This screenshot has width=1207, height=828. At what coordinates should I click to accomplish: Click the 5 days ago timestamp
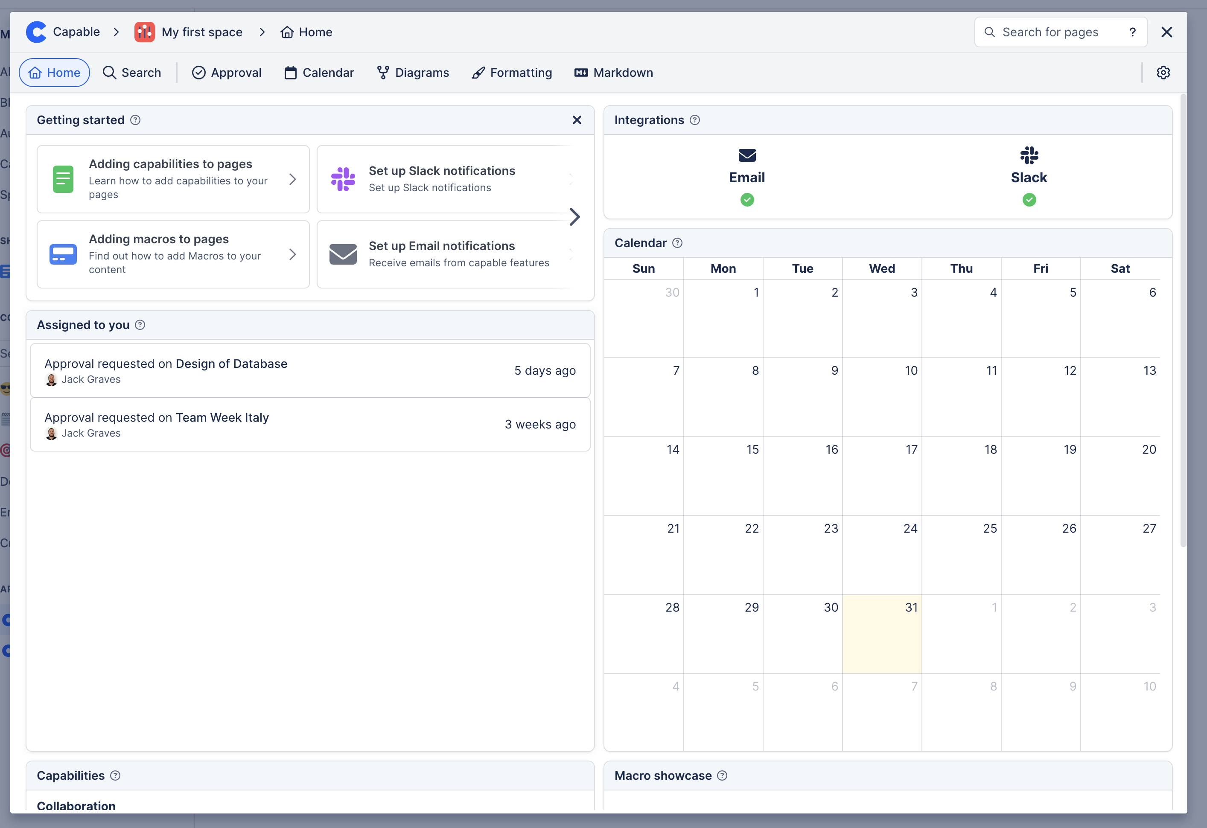(x=545, y=371)
